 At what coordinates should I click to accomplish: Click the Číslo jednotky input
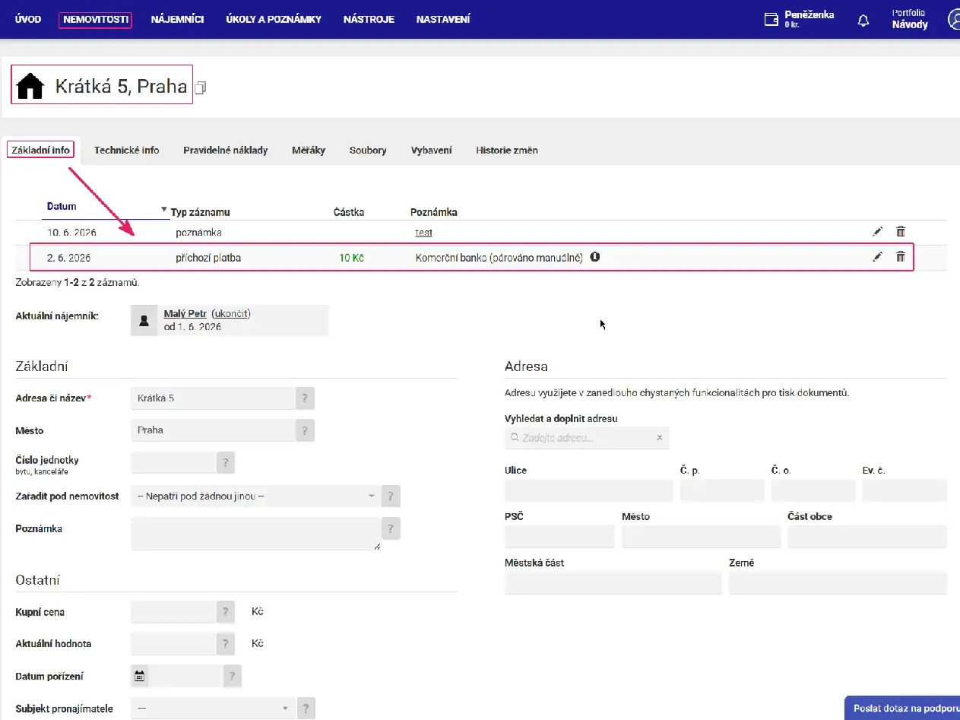(x=173, y=462)
